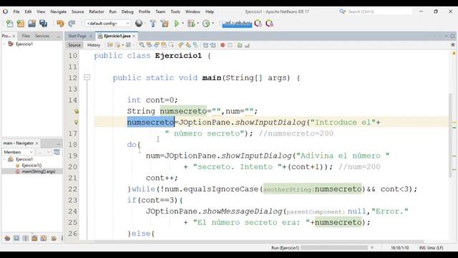The width and height of the screenshot is (458, 258).
Task: Open the Members dropdown in Navigator
Action: point(19,152)
